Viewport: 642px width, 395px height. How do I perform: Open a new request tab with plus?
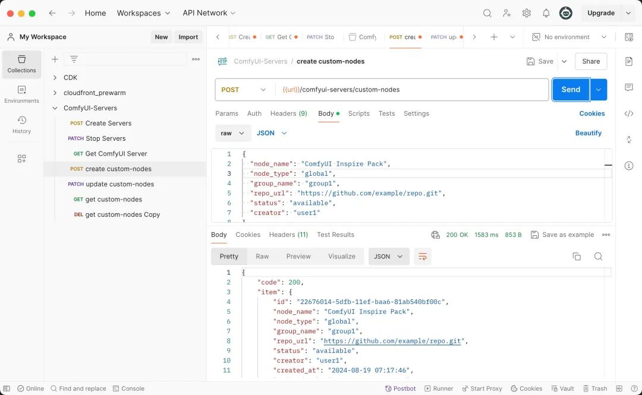click(494, 37)
